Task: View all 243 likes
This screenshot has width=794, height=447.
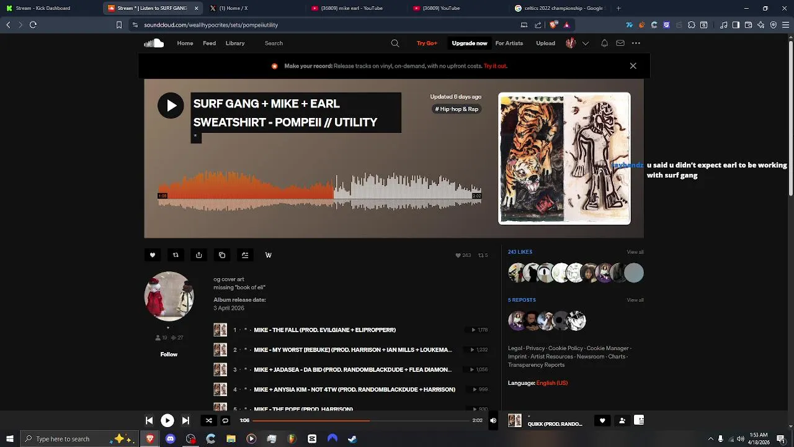Action: (635, 252)
